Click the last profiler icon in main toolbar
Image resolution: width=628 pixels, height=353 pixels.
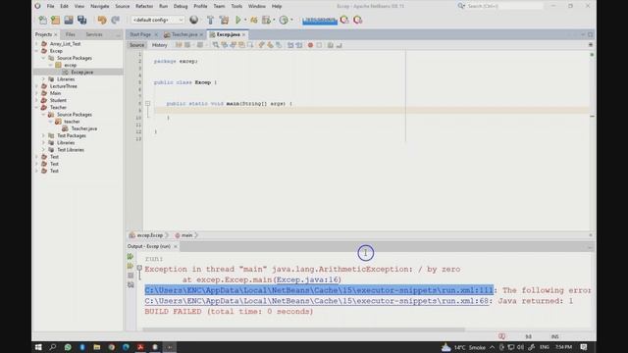click(357, 20)
